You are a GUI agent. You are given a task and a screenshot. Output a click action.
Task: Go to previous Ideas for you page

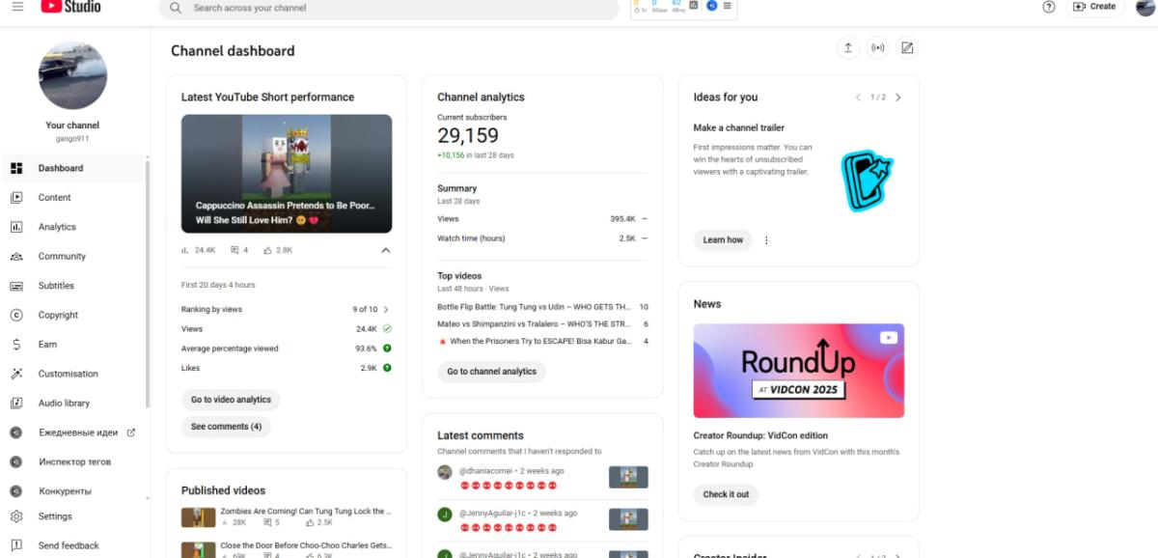pyautogui.click(x=858, y=98)
